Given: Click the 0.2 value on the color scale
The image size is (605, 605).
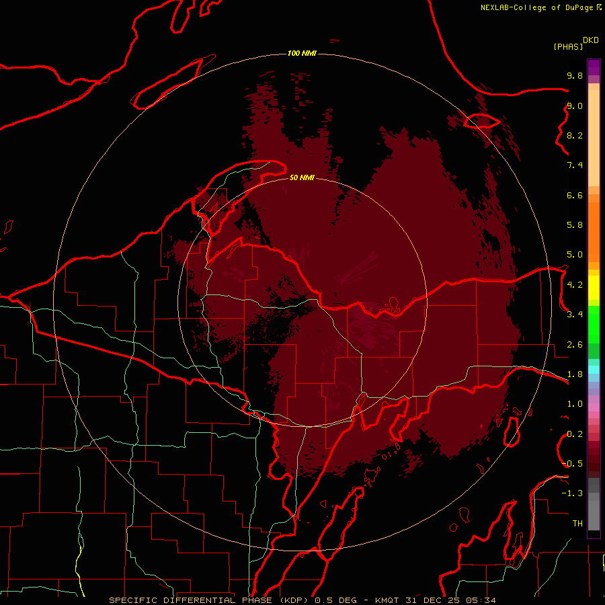Looking at the screenshot, I should [x=575, y=434].
